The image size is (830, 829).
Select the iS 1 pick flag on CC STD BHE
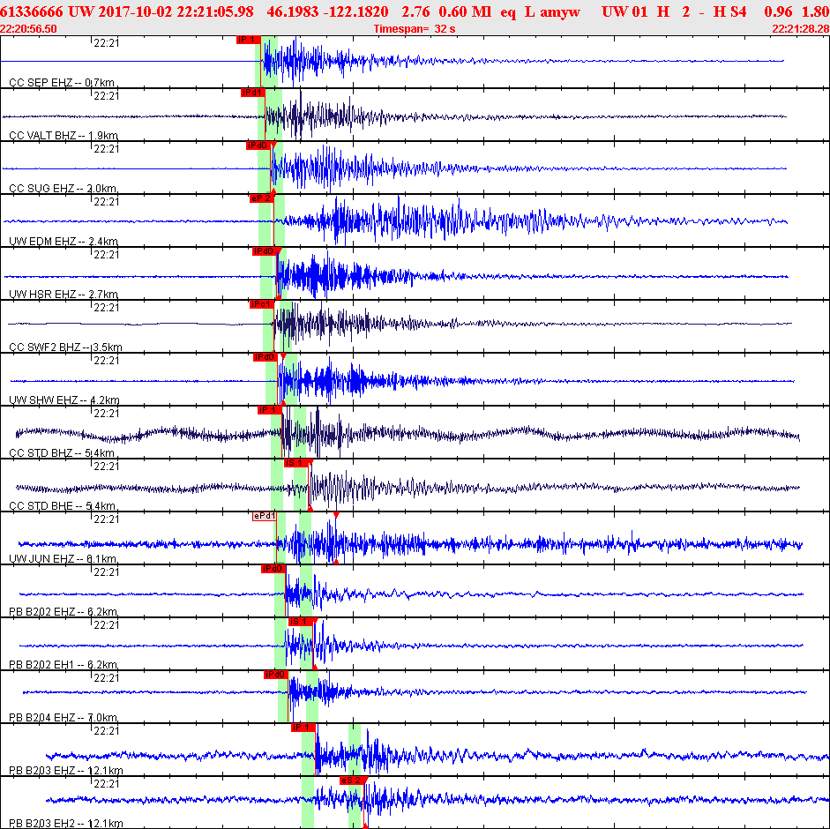295,463
